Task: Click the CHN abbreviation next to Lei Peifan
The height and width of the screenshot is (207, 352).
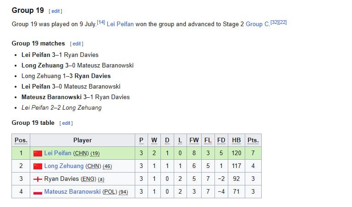Action: click(81, 153)
